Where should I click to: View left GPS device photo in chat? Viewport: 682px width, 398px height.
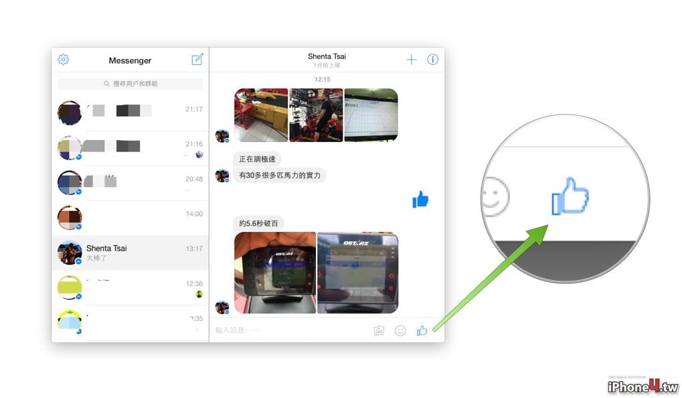(x=275, y=273)
